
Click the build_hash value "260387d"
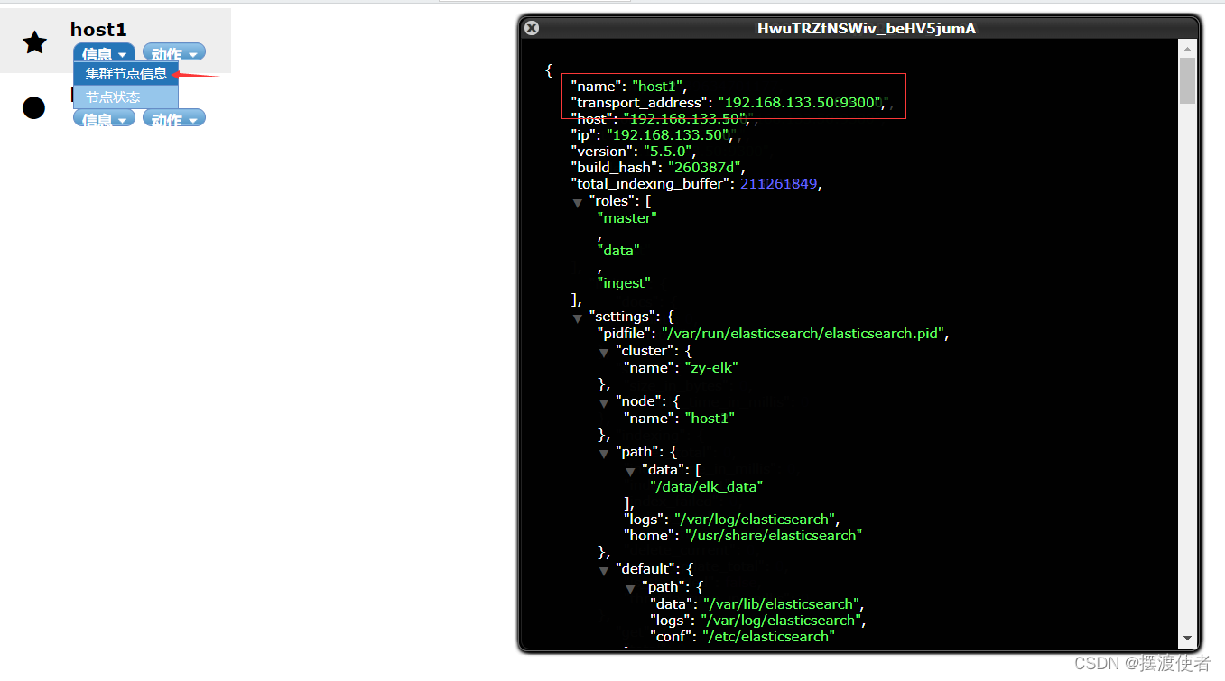coord(704,167)
